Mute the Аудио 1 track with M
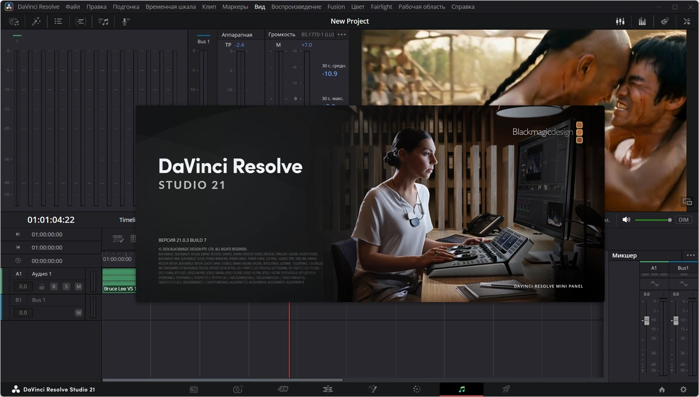 point(79,287)
